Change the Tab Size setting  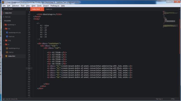tap(159, 99)
